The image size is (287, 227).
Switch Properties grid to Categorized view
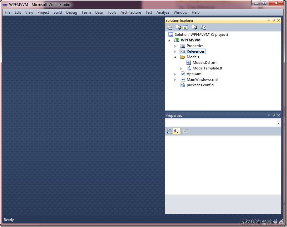(169, 131)
